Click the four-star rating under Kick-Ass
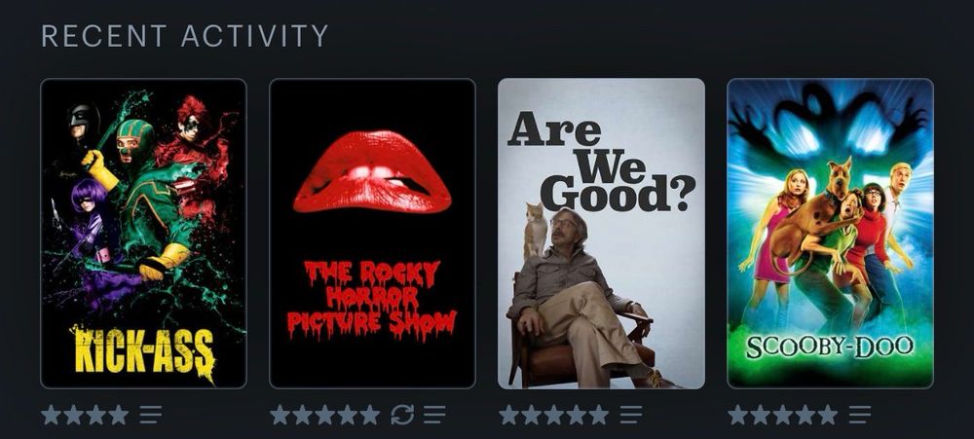The height and width of the screenshot is (439, 974). [x=85, y=414]
